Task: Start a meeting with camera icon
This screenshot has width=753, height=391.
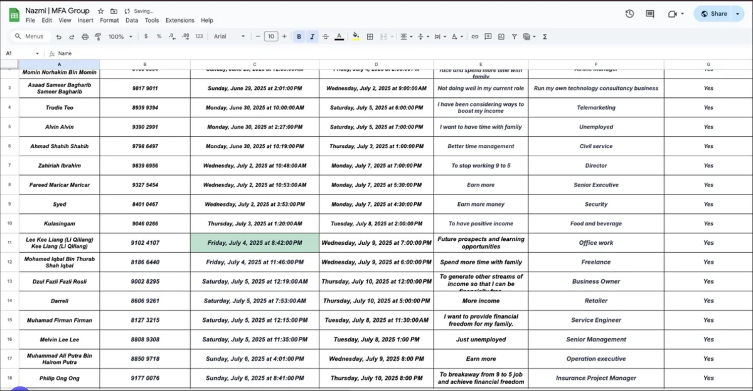Action: pos(673,14)
